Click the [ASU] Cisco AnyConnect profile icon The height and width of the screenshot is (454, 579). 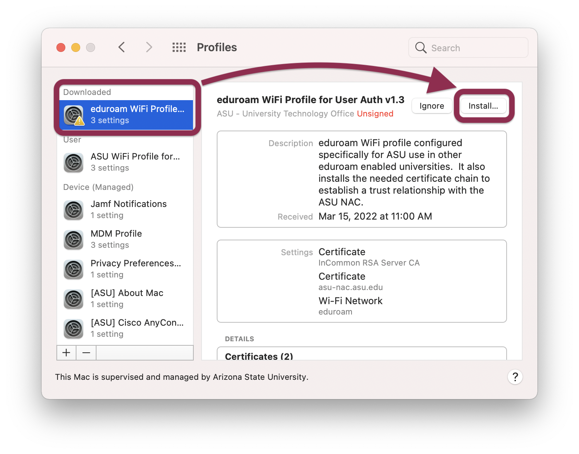pyautogui.click(x=73, y=329)
